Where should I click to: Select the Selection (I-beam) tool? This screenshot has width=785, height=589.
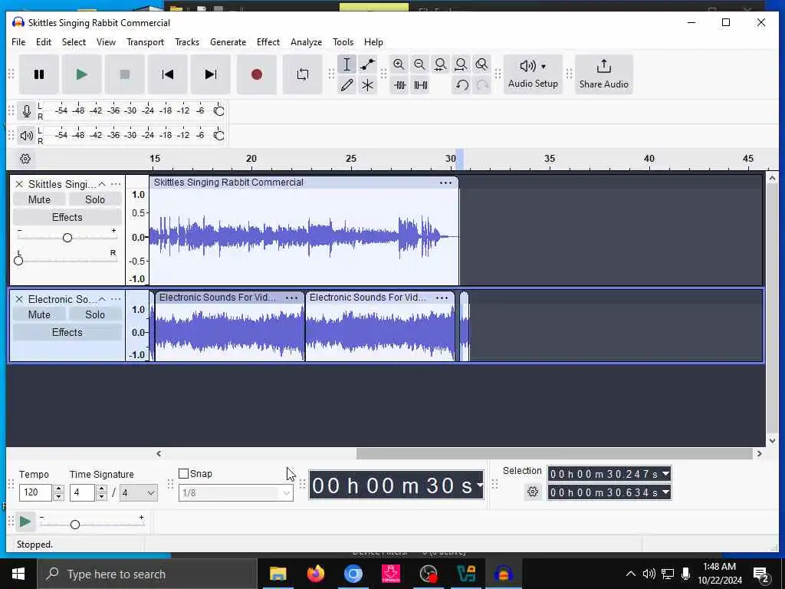tap(347, 64)
